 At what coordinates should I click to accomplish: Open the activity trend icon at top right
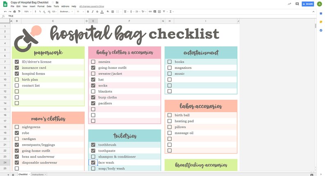(289, 4)
